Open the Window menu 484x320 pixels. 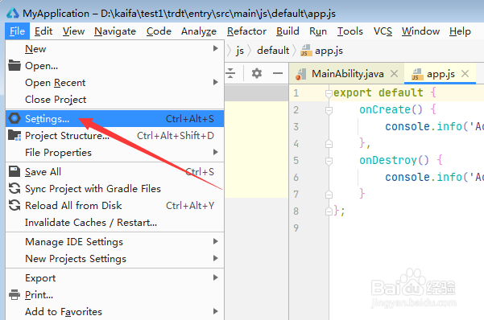[420, 31]
